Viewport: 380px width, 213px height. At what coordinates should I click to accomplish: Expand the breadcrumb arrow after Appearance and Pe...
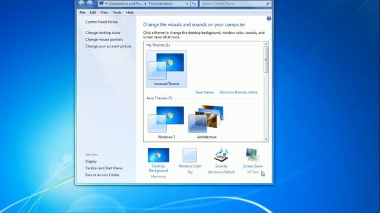[x=145, y=4]
